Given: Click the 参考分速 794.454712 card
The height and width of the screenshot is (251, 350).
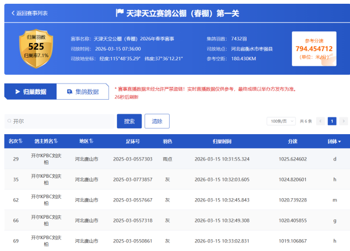Looking at the screenshot, I should (314, 48).
